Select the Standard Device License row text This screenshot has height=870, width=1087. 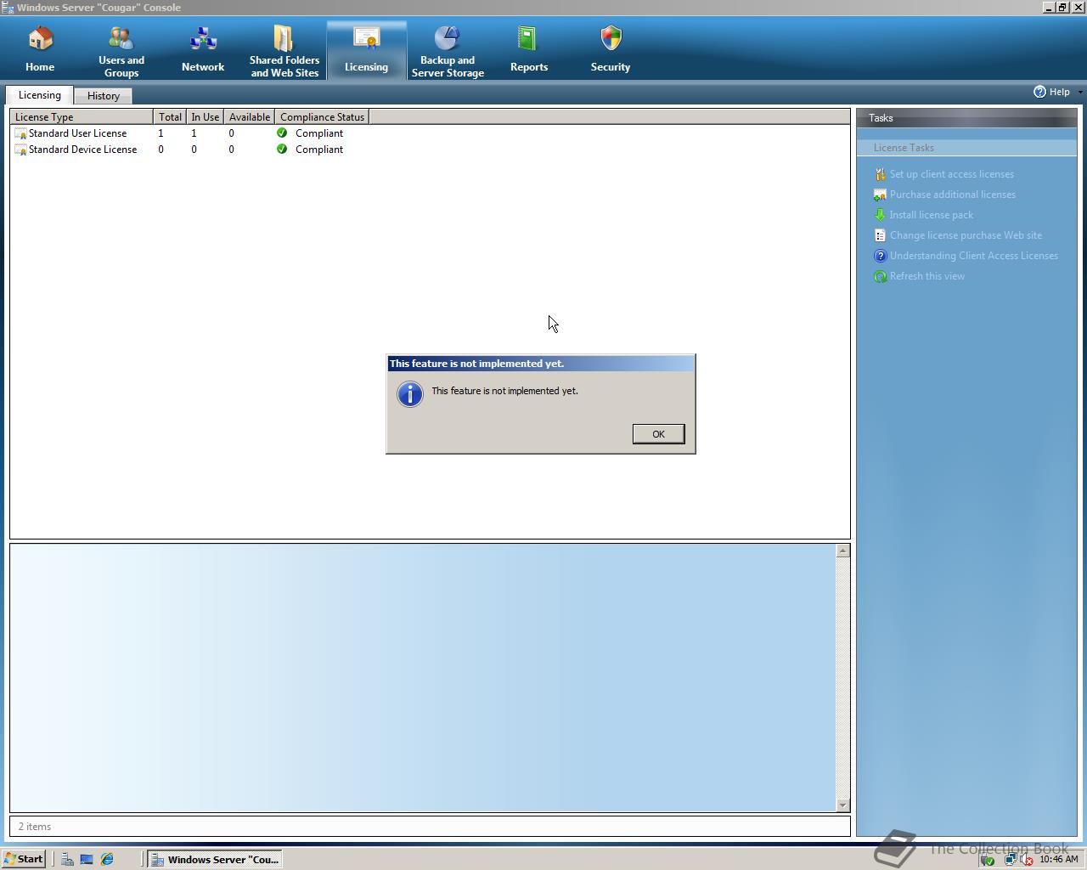tap(83, 150)
